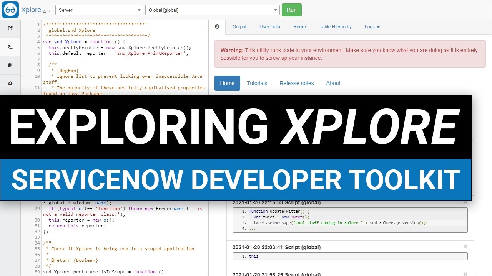Select the Home pill tab
This screenshot has height=276, width=492.
point(227,83)
